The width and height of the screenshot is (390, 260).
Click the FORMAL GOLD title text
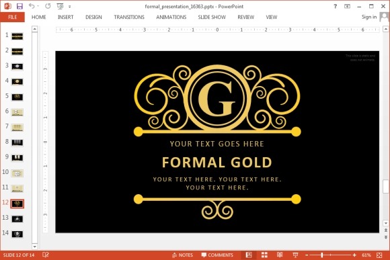(x=217, y=163)
